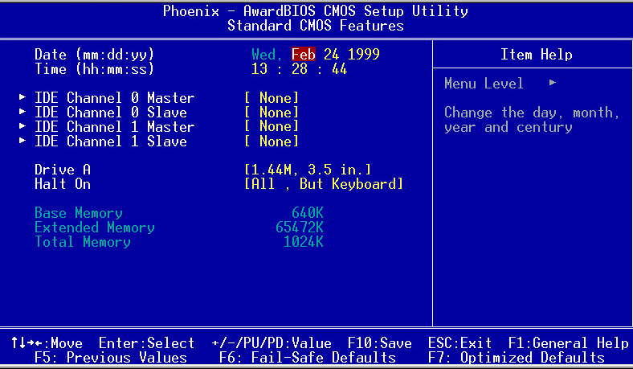Select the seconds value 44 in Time
Screen dimensions: 633x369
[340, 69]
